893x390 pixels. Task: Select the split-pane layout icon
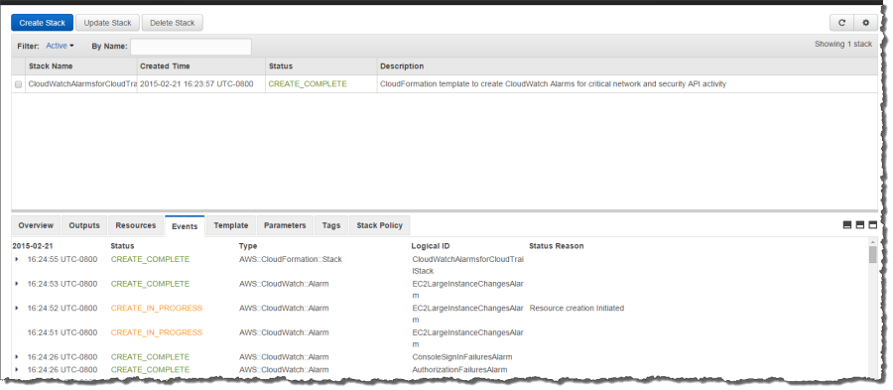tap(860, 225)
